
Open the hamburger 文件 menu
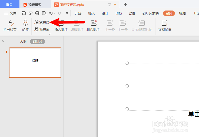click(10, 13)
